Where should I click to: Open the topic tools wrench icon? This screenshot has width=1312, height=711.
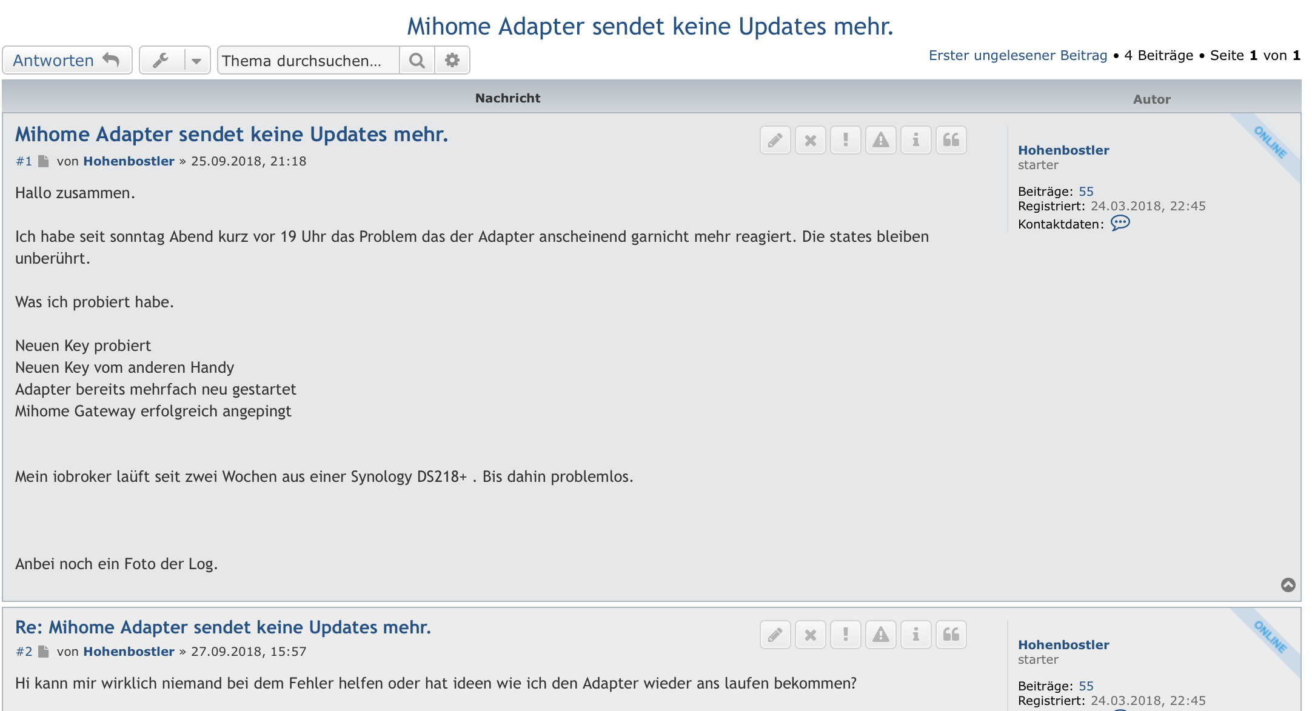(x=161, y=61)
